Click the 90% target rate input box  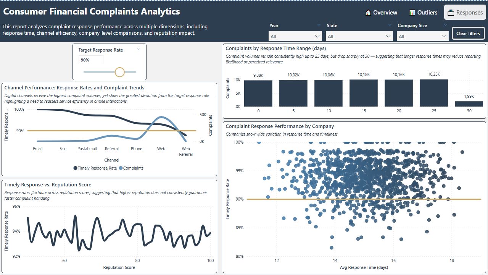click(91, 60)
